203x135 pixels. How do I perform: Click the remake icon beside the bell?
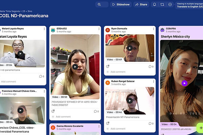click(162, 4)
